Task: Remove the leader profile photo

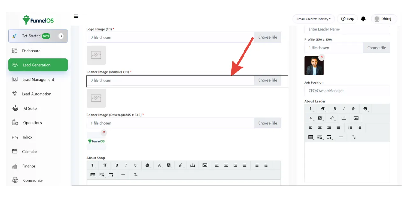Action: click(322, 57)
